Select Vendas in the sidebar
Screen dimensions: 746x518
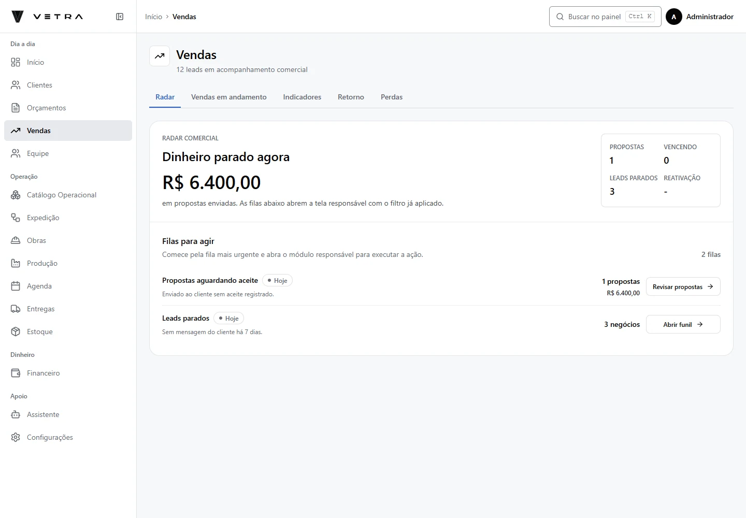68,131
